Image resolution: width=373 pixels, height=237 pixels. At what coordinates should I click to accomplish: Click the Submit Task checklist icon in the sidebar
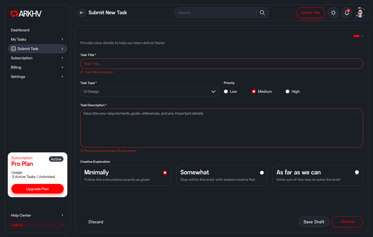click(x=13, y=49)
